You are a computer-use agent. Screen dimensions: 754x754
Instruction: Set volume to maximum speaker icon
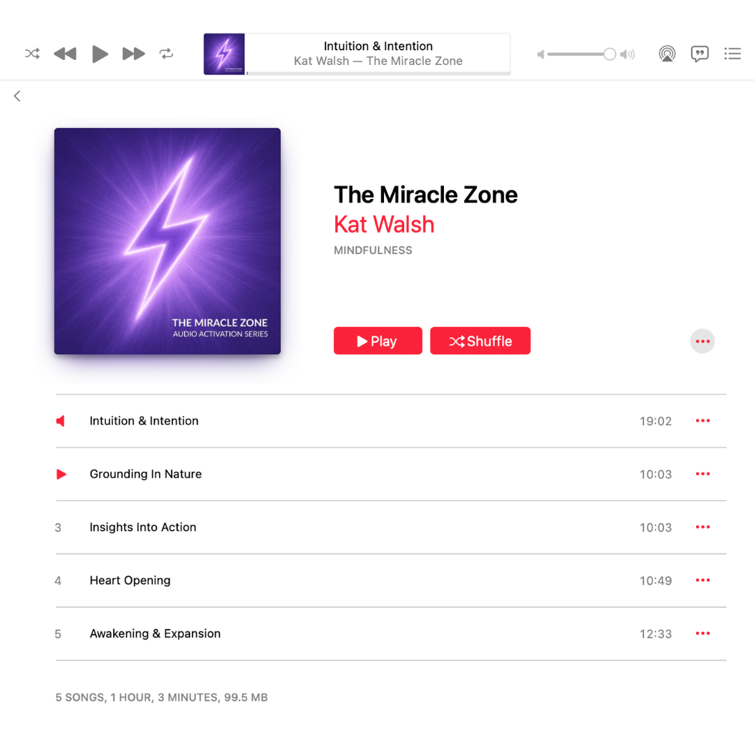click(x=627, y=54)
